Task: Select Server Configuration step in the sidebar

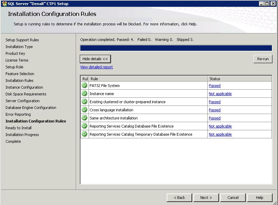Action: (x=22, y=101)
